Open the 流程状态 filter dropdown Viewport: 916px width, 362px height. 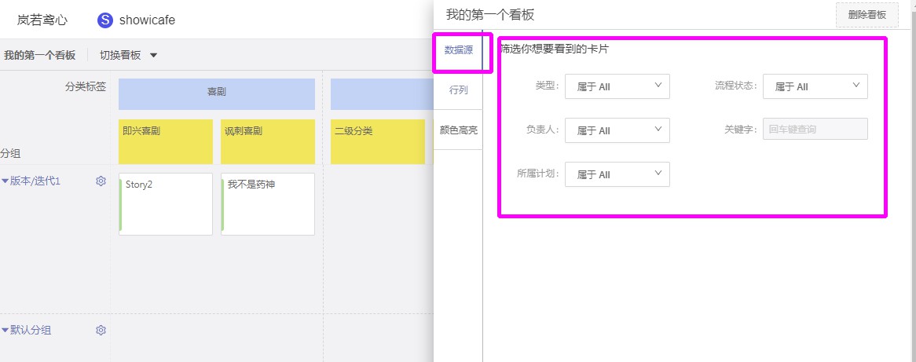point(815,86)
